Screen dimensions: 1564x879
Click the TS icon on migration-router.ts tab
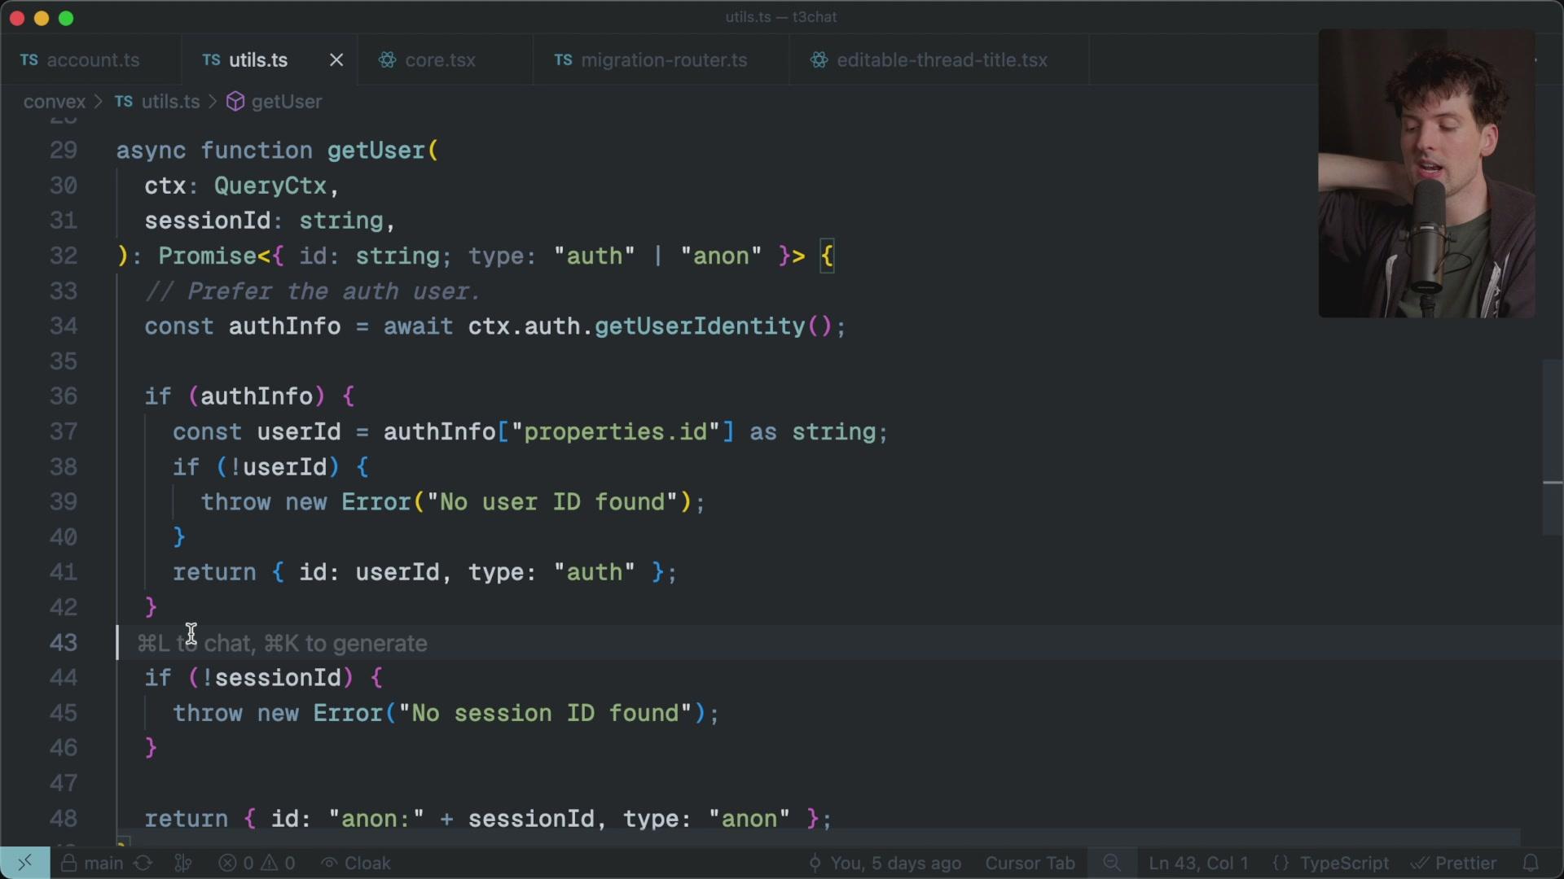pos(563,60)
